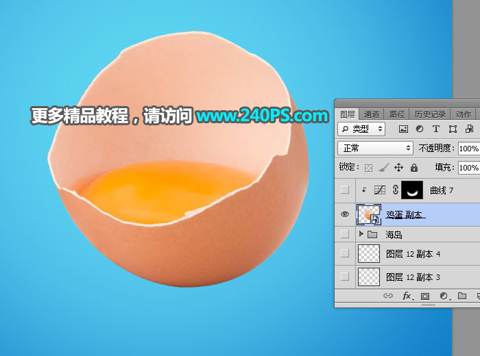This screenshot has width=480, height=356.
Task: Open the 动作 tab
Action: [x=463, y=114]
